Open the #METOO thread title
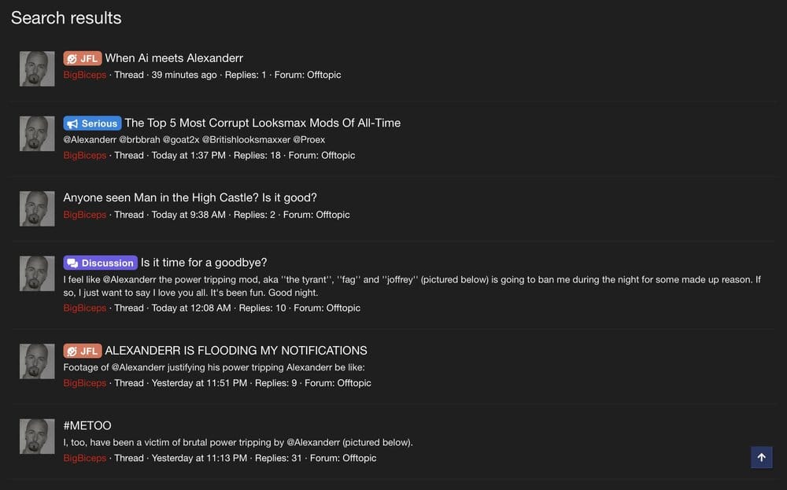This screenshot has width=787, height=490. coord(87,426)
